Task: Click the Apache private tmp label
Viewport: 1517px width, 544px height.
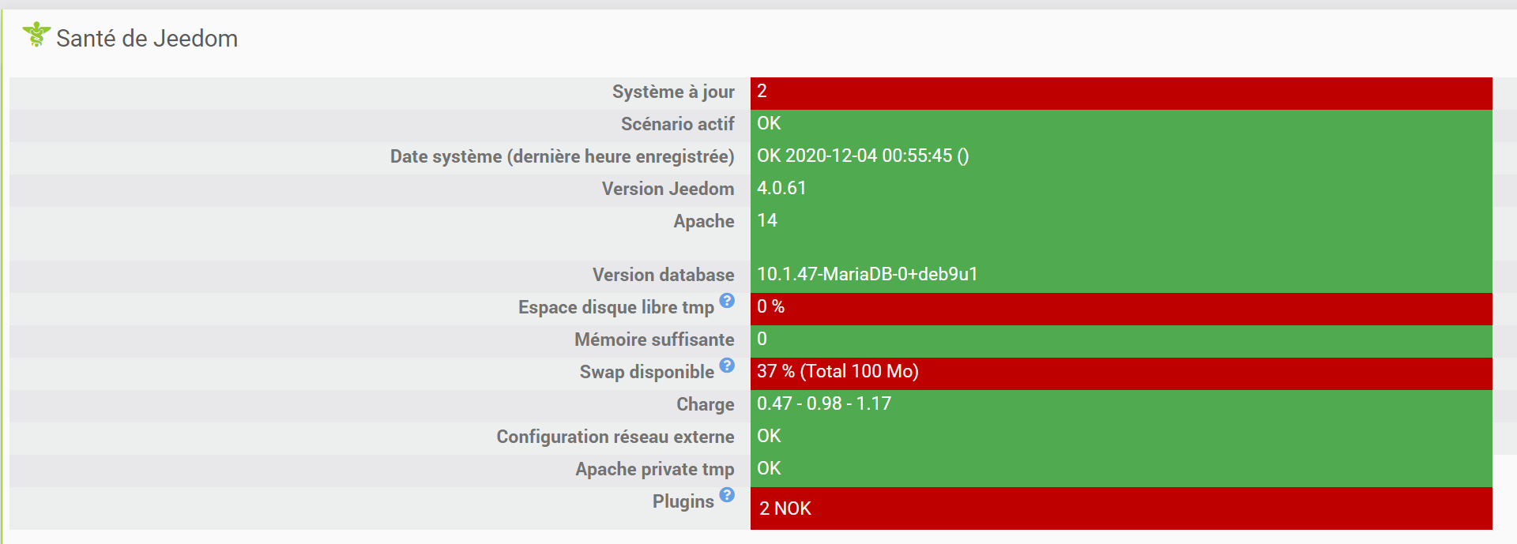Action: 655,470
